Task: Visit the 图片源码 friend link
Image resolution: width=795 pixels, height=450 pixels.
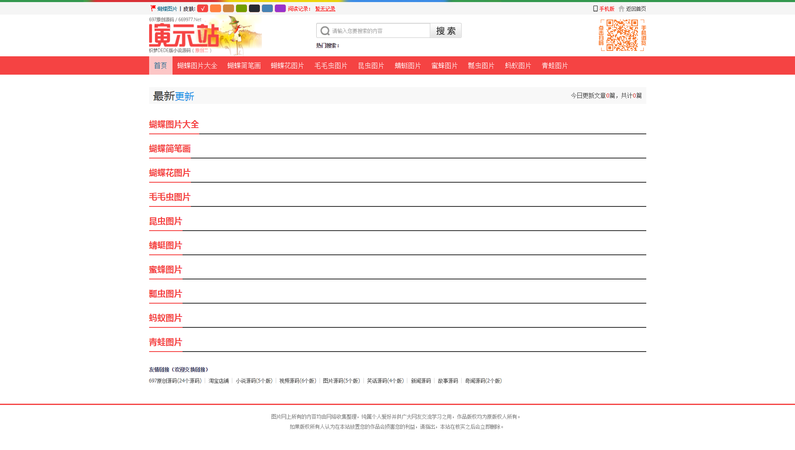Action: pos(341,381)
